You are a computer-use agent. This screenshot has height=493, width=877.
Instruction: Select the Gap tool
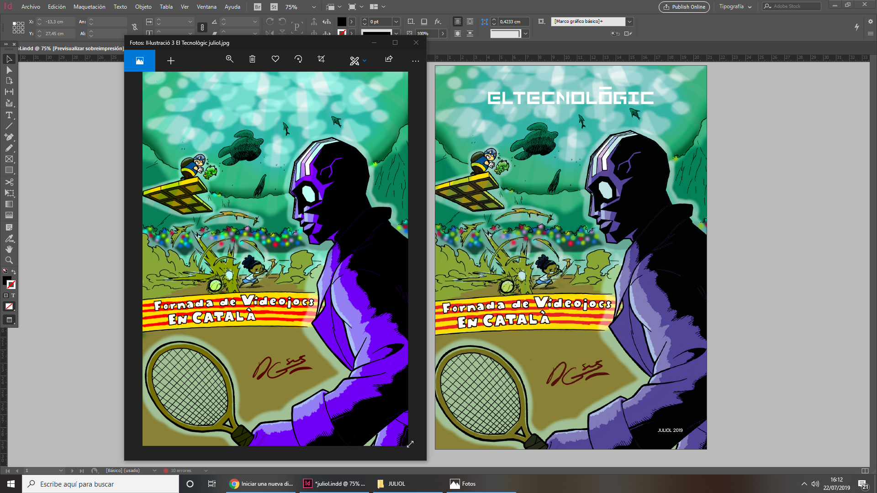(9, 92)
